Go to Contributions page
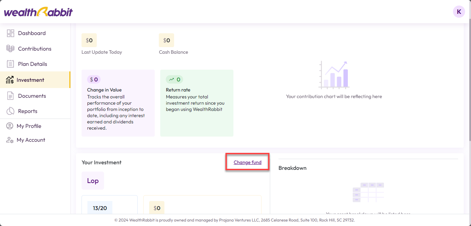Image resolution: width=471 pixels, height=226 pixels. tap(35, 49)
